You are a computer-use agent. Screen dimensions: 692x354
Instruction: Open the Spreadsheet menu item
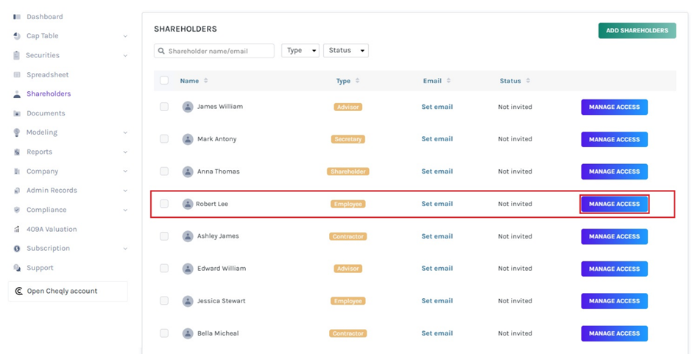coord(47,75)
